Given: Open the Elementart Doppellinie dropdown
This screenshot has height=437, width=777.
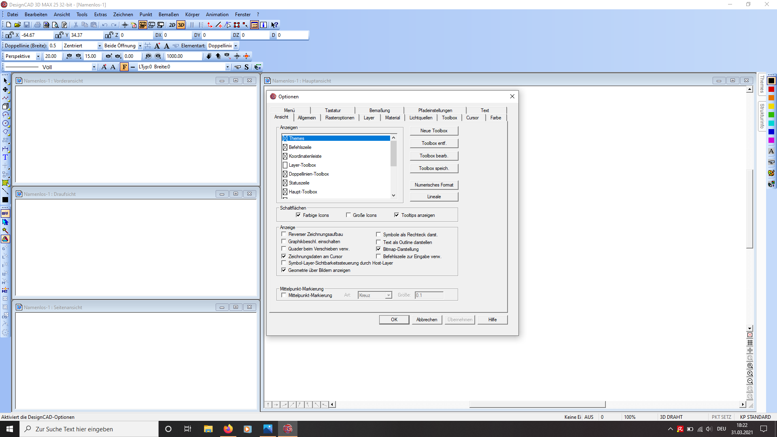Looking at the screenshot, I should 236,46.
